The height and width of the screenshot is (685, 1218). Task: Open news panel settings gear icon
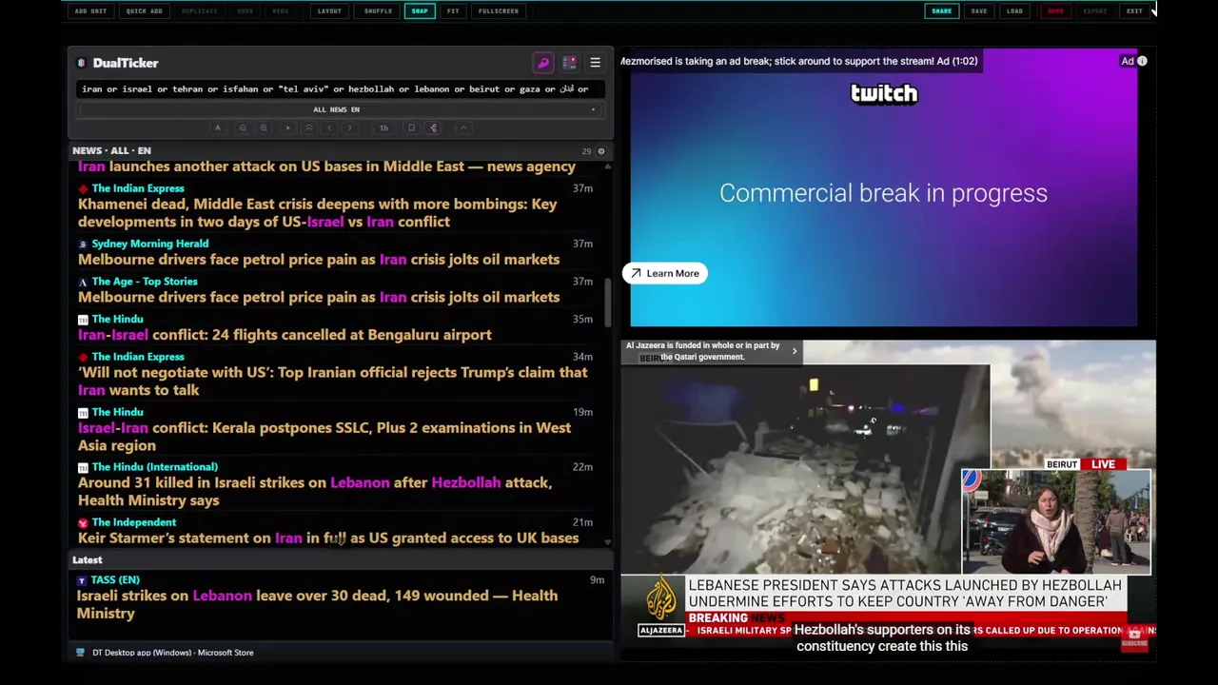[x=600, y=151]
